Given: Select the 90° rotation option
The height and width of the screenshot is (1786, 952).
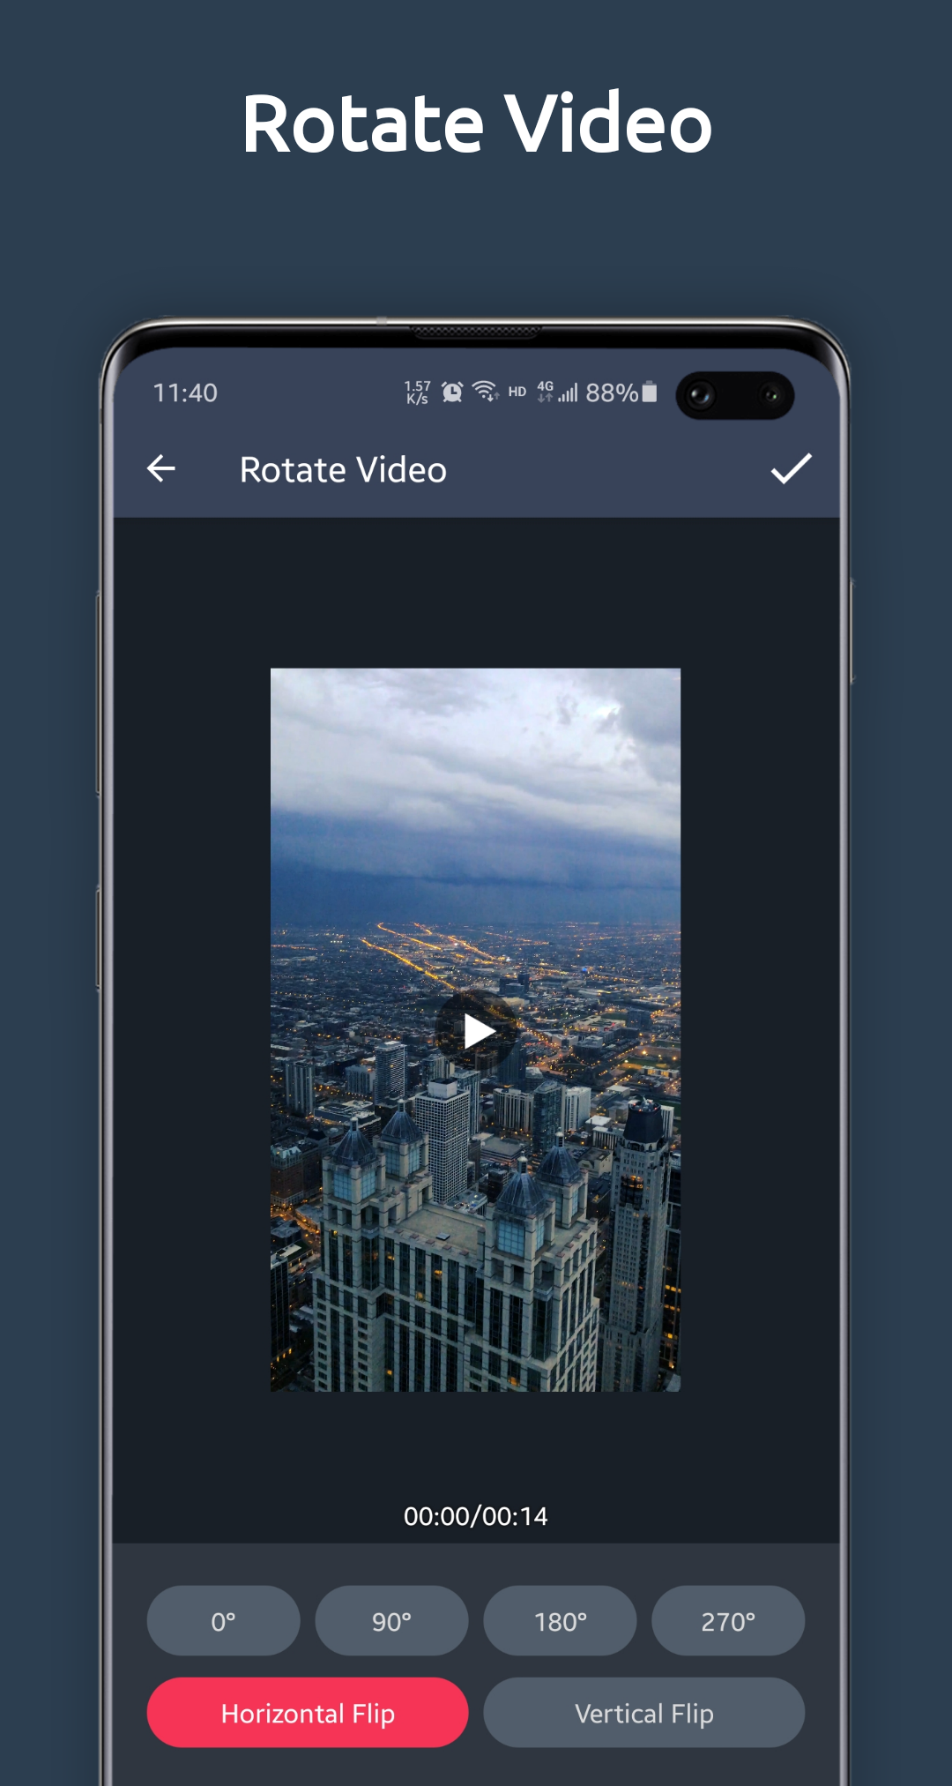Looking at the screenshot, I should 391,1621.
